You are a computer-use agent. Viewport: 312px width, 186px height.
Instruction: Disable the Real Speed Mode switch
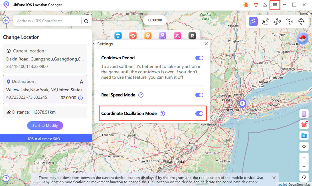tap(199, 95)
